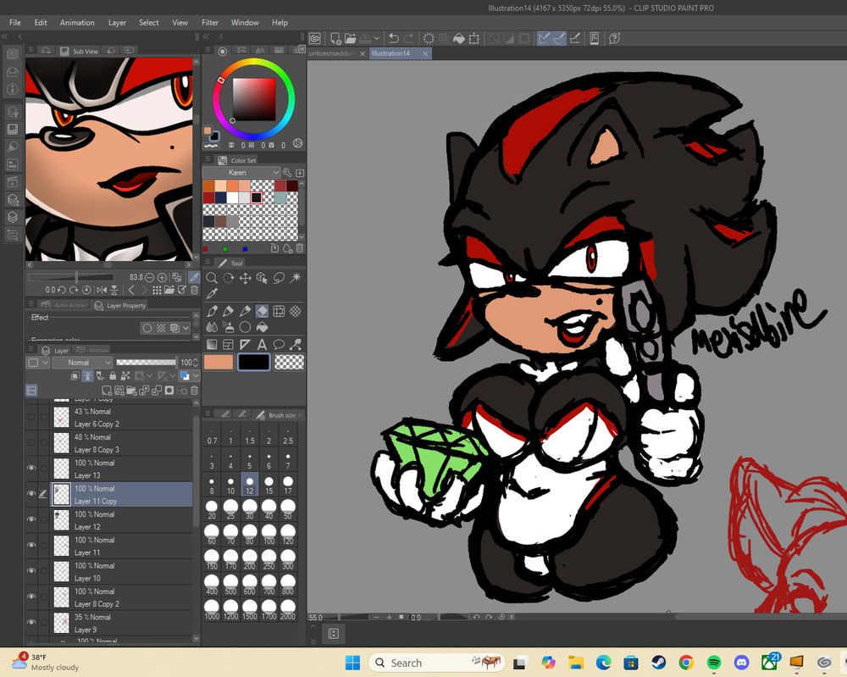Show the hidden Layer 6 Copy 2
Screen dimensions: 847x677
coord(31,417)
